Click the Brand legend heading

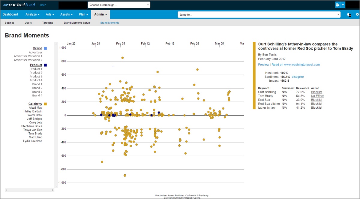coord(37,48)
